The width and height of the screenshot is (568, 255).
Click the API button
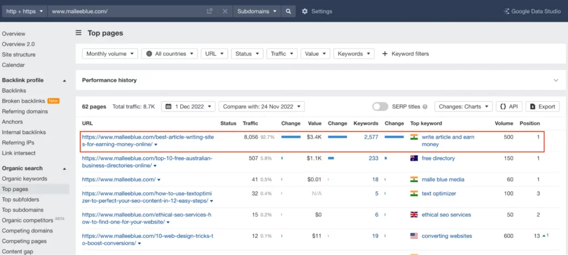(x=509, y=106)
